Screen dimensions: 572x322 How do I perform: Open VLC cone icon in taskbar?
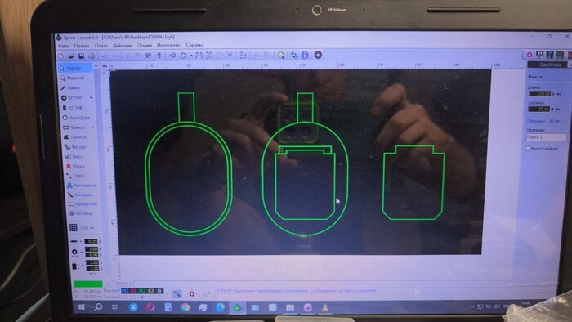pyautogui.click(x=325, y=308)
